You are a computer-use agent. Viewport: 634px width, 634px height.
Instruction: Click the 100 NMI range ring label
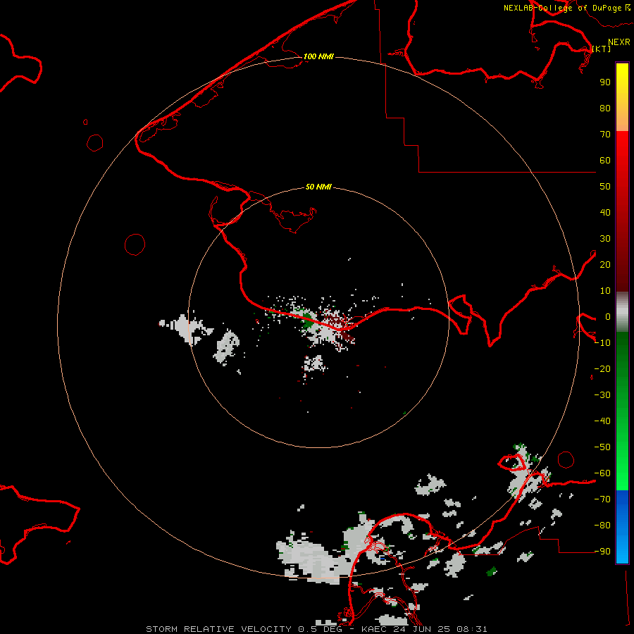(318, 56)
